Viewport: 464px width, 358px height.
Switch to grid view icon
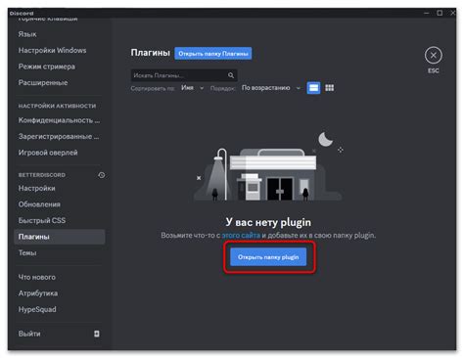[330, 88]
